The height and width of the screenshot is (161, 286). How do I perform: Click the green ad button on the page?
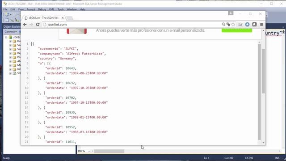point(237,30)
